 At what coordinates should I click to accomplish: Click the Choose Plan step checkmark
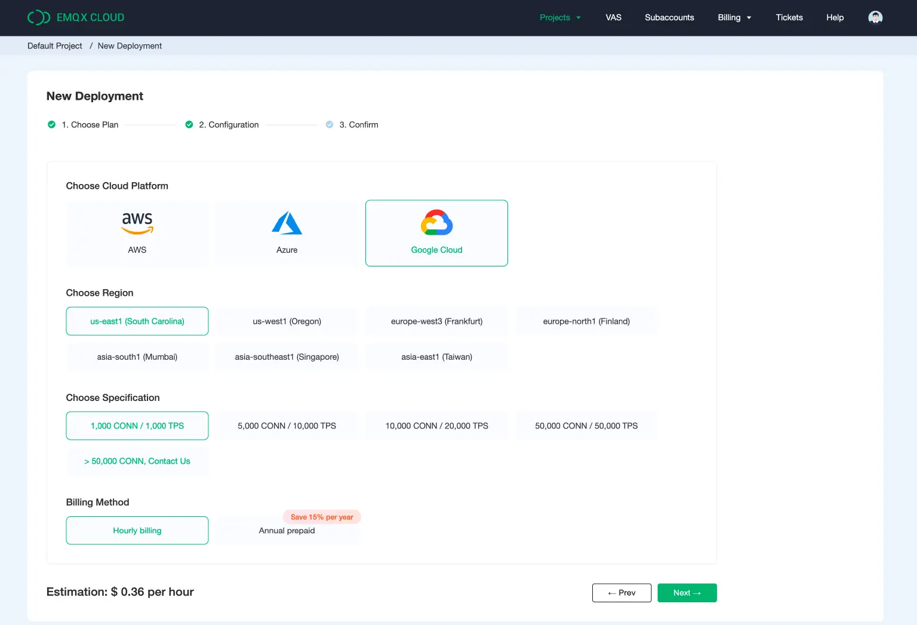52,125
